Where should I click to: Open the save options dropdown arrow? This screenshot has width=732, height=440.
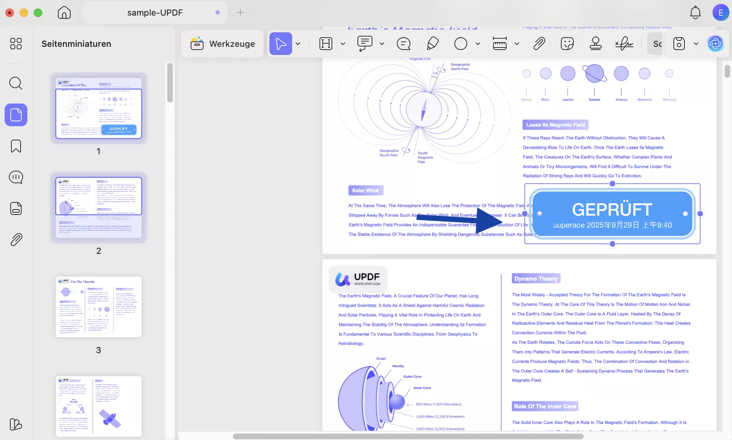[696, 44]
